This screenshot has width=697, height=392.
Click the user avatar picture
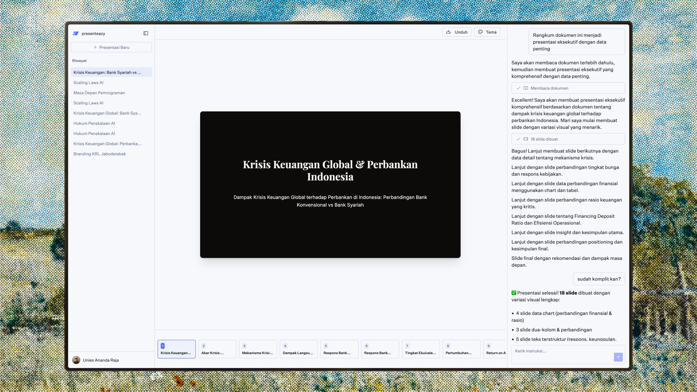click(x=76, y=360)
